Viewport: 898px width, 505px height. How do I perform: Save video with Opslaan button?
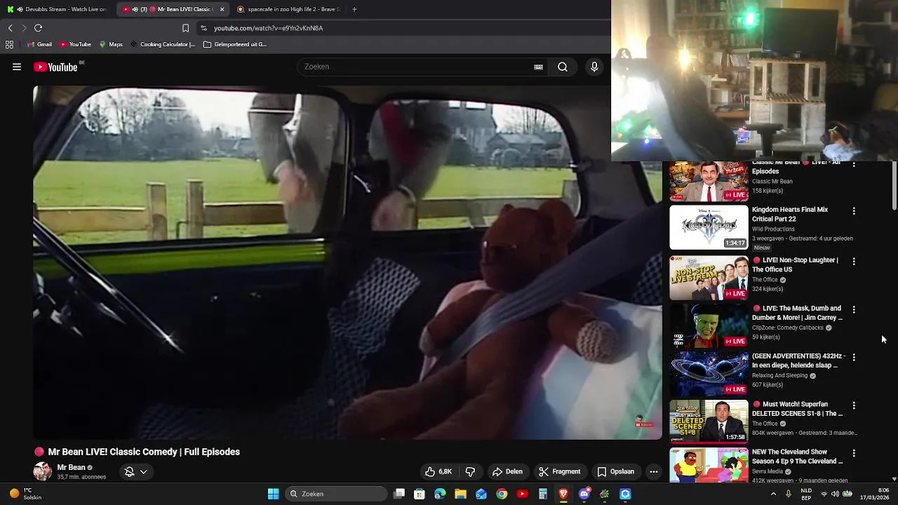[x=615, y=472]
